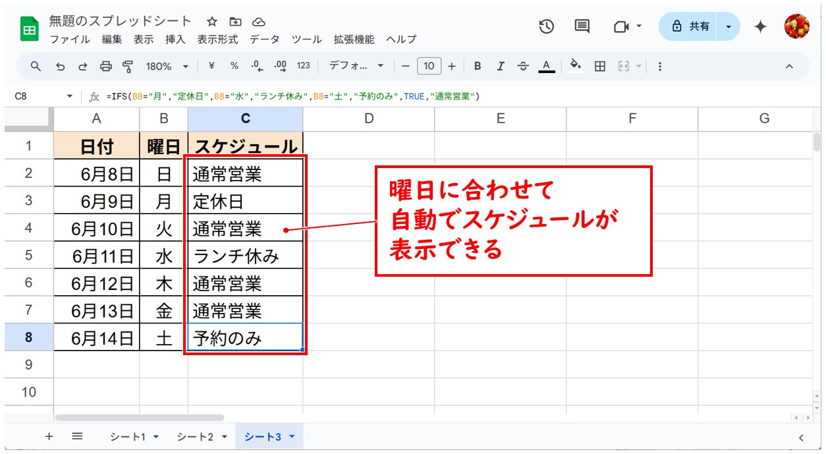Open the meeting camera dropdown arrow
This screenshot has height=454, width=826.
(639, 26)
